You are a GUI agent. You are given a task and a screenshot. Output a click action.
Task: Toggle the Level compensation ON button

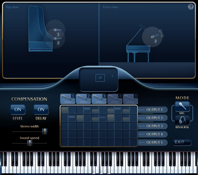(x=18, y=109)
